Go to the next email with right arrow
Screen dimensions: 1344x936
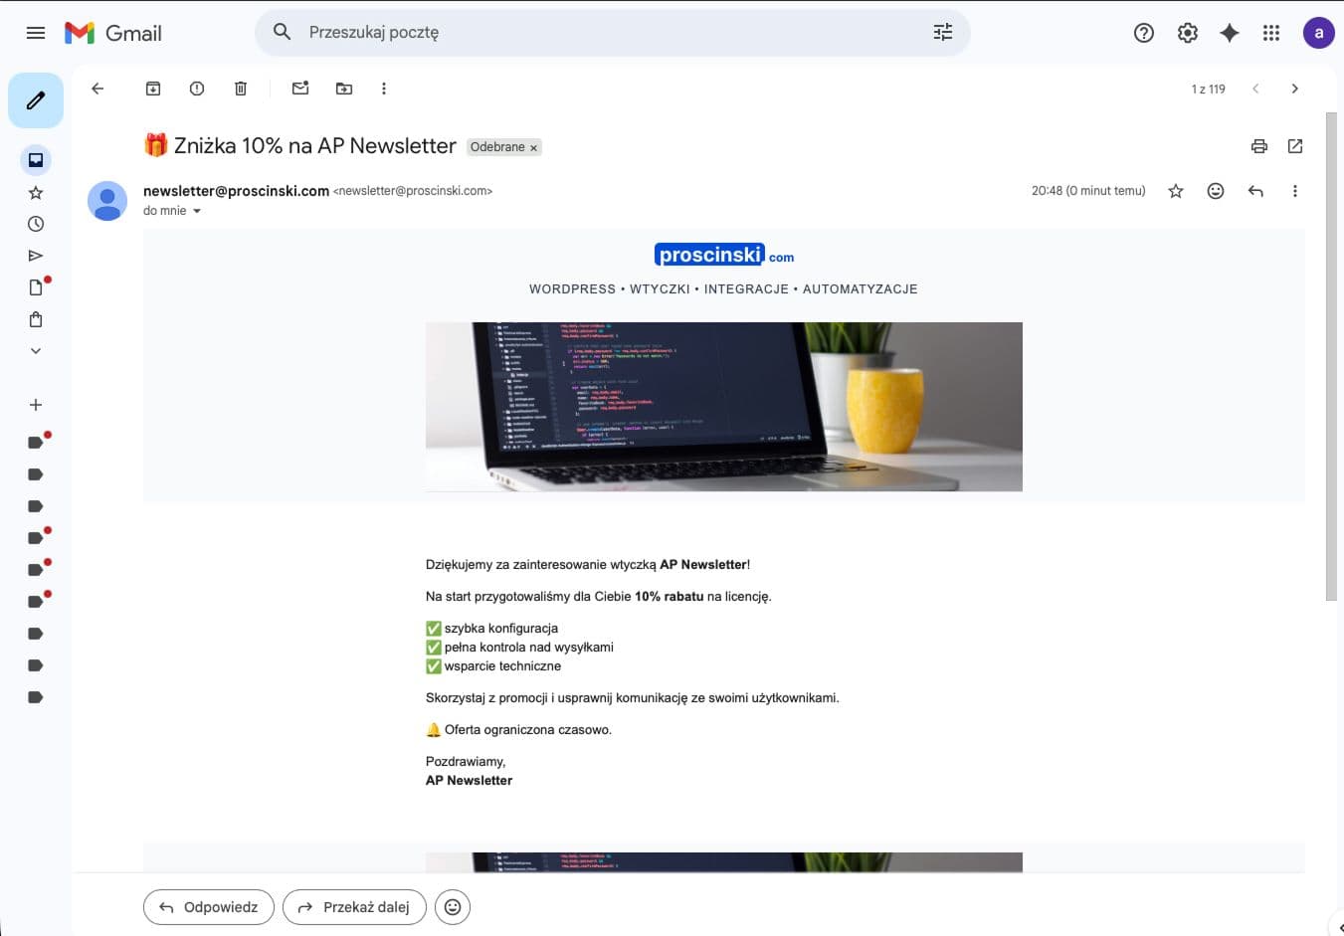tap(1295, 89)
